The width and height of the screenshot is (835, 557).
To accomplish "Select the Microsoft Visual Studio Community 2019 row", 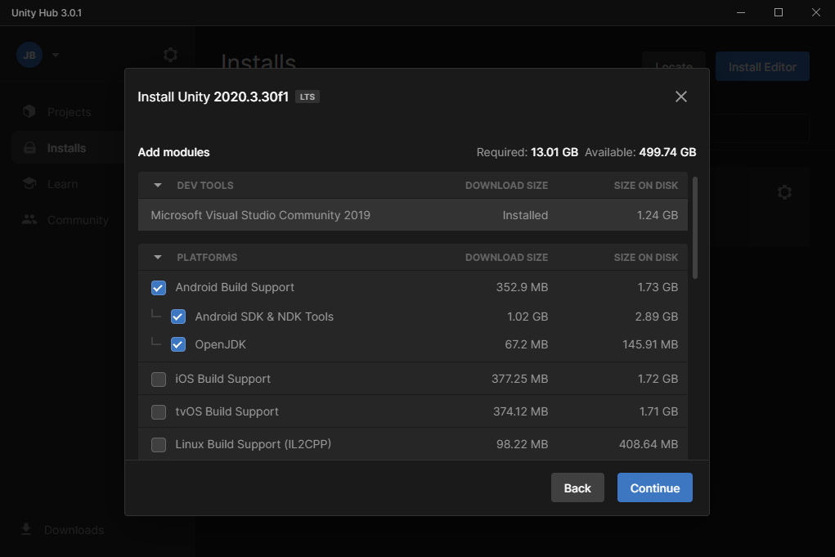I will tap(413, 215).
